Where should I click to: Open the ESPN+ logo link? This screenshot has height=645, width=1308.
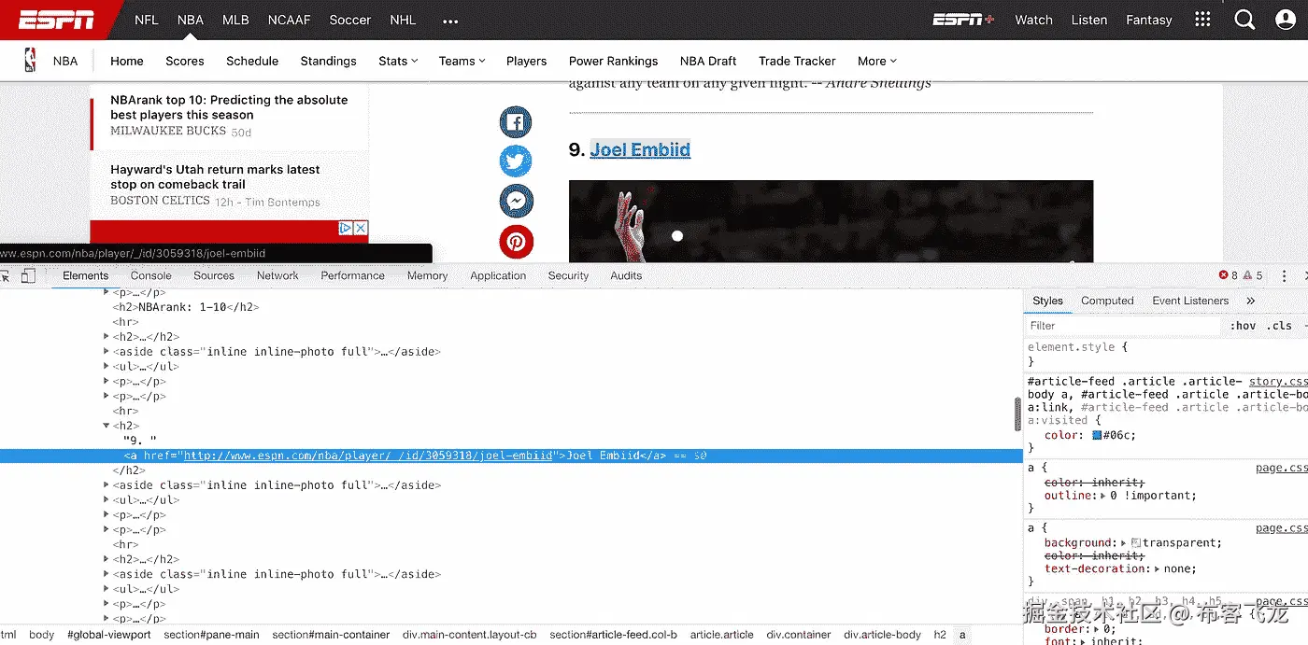(x=964, y=20)
